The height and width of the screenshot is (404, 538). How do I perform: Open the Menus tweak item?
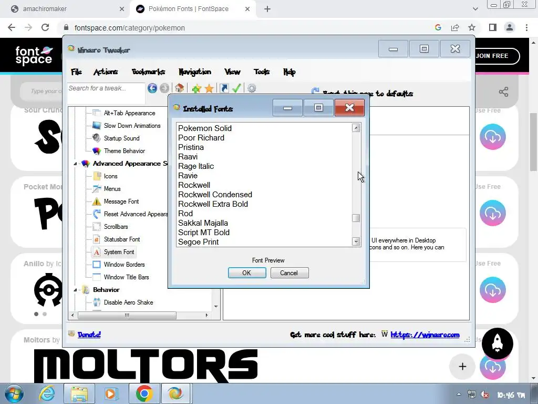pyautogui.click(x=112, y=189)
